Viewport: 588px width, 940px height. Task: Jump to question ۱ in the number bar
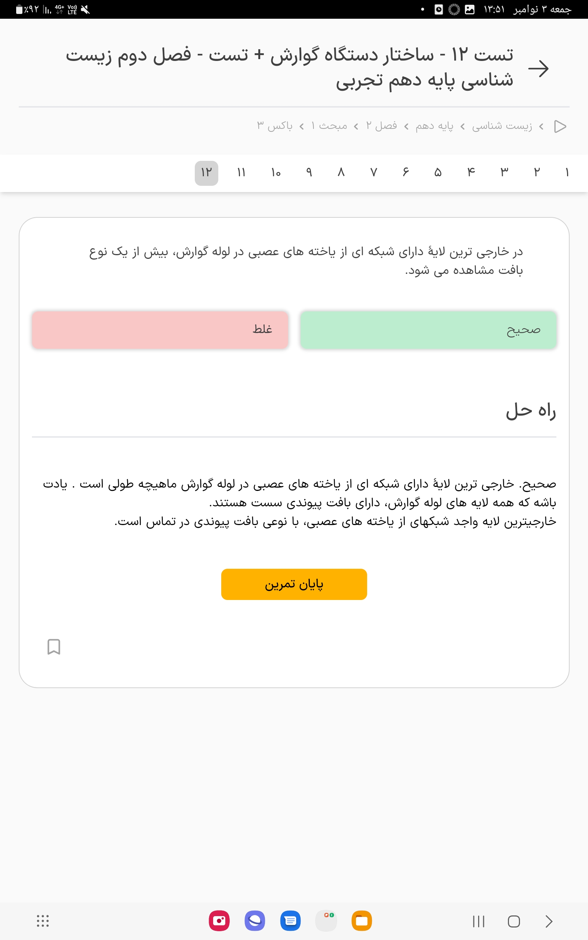(567, 173)
